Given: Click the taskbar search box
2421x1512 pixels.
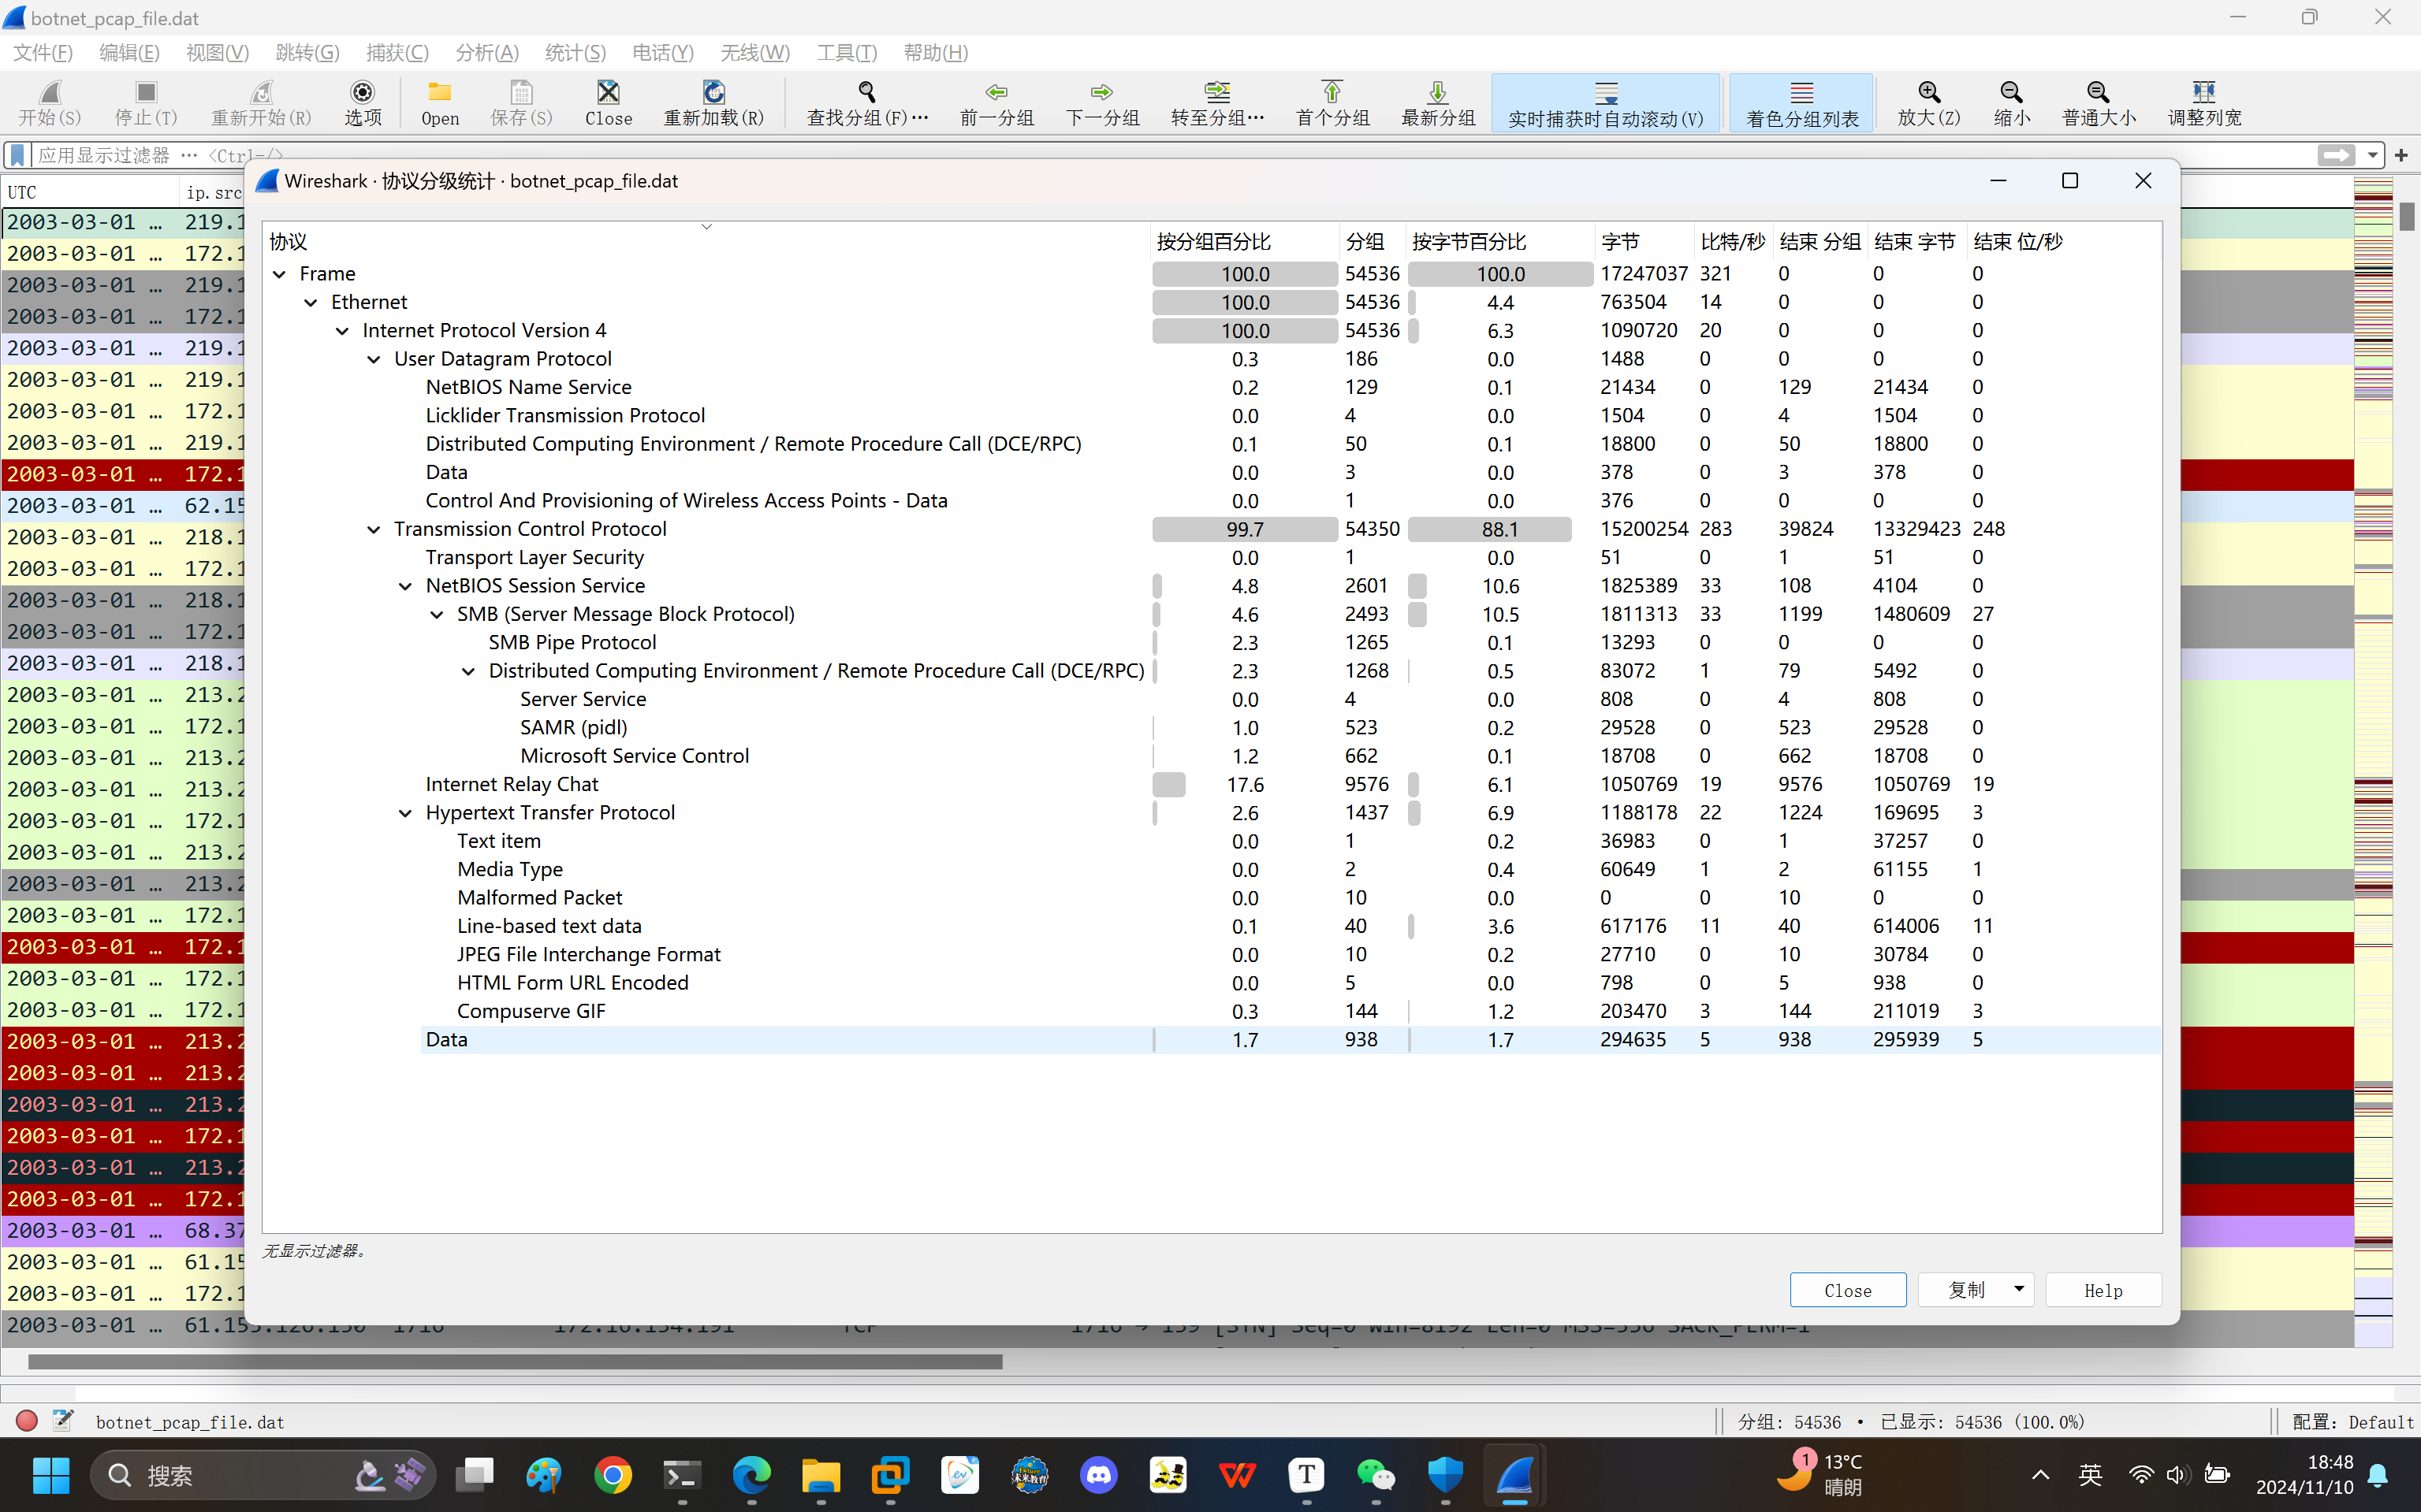Looking at the screenshot, I should (263, 1475).
